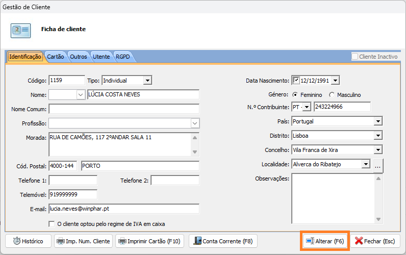Viewport: 406px width, 255px height.
Task: Open Conta Corrente (F8) account icon
Action: (197, 241)
